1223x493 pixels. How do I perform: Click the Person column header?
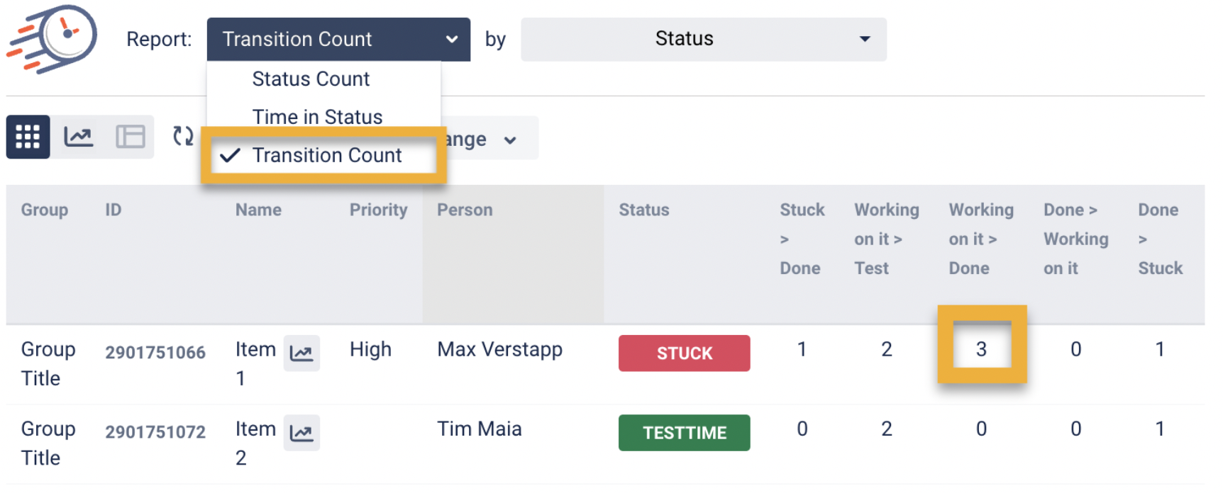(465, 210)
